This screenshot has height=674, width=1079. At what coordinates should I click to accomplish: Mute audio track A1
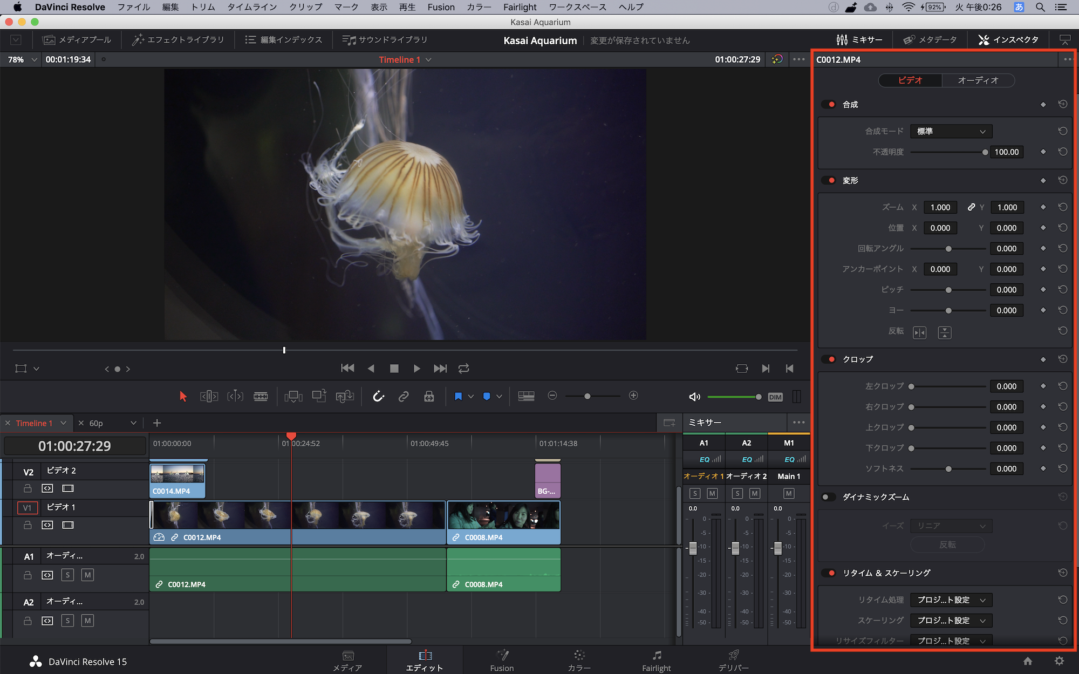[x=87, y=575]
